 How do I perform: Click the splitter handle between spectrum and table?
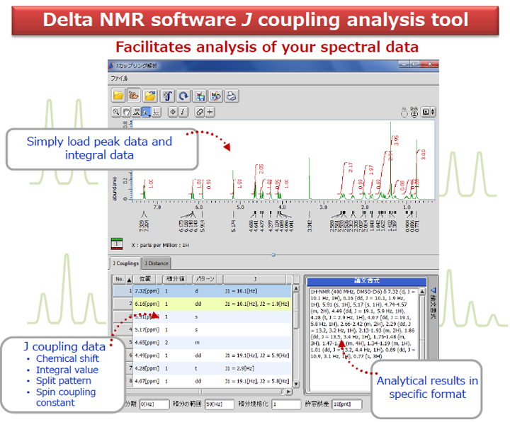click(x=273, y=255)
